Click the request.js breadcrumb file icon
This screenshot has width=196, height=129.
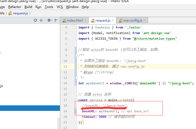tap(10, 13)
